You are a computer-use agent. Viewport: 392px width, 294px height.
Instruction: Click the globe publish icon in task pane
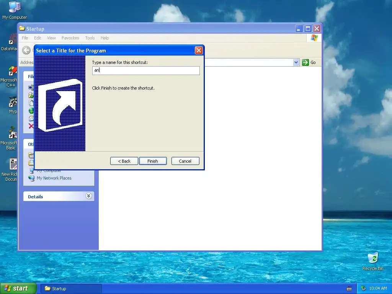point(31,111)
